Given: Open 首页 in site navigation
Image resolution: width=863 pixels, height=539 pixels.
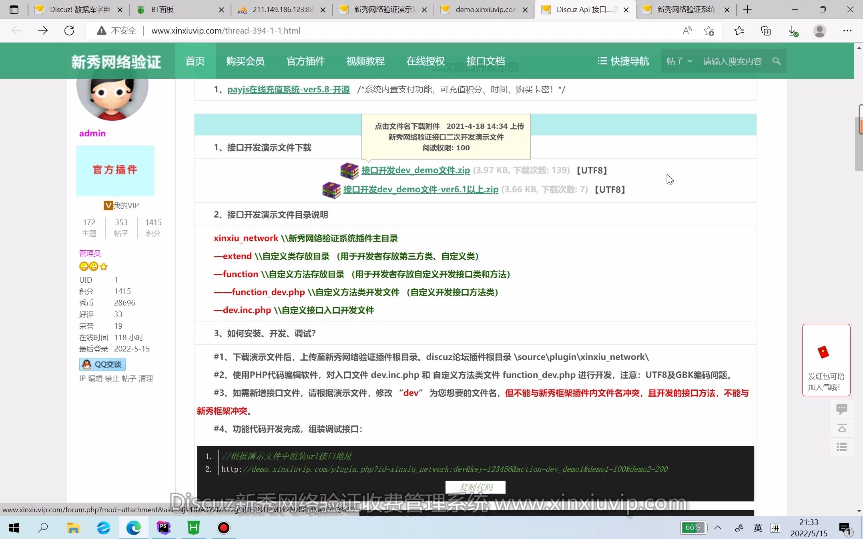Looking at the screenshot, I should (195, 61).
